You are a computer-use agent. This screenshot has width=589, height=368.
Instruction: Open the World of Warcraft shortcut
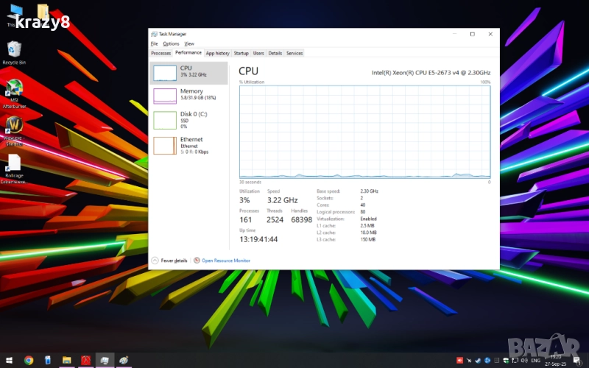pos(13,125)
